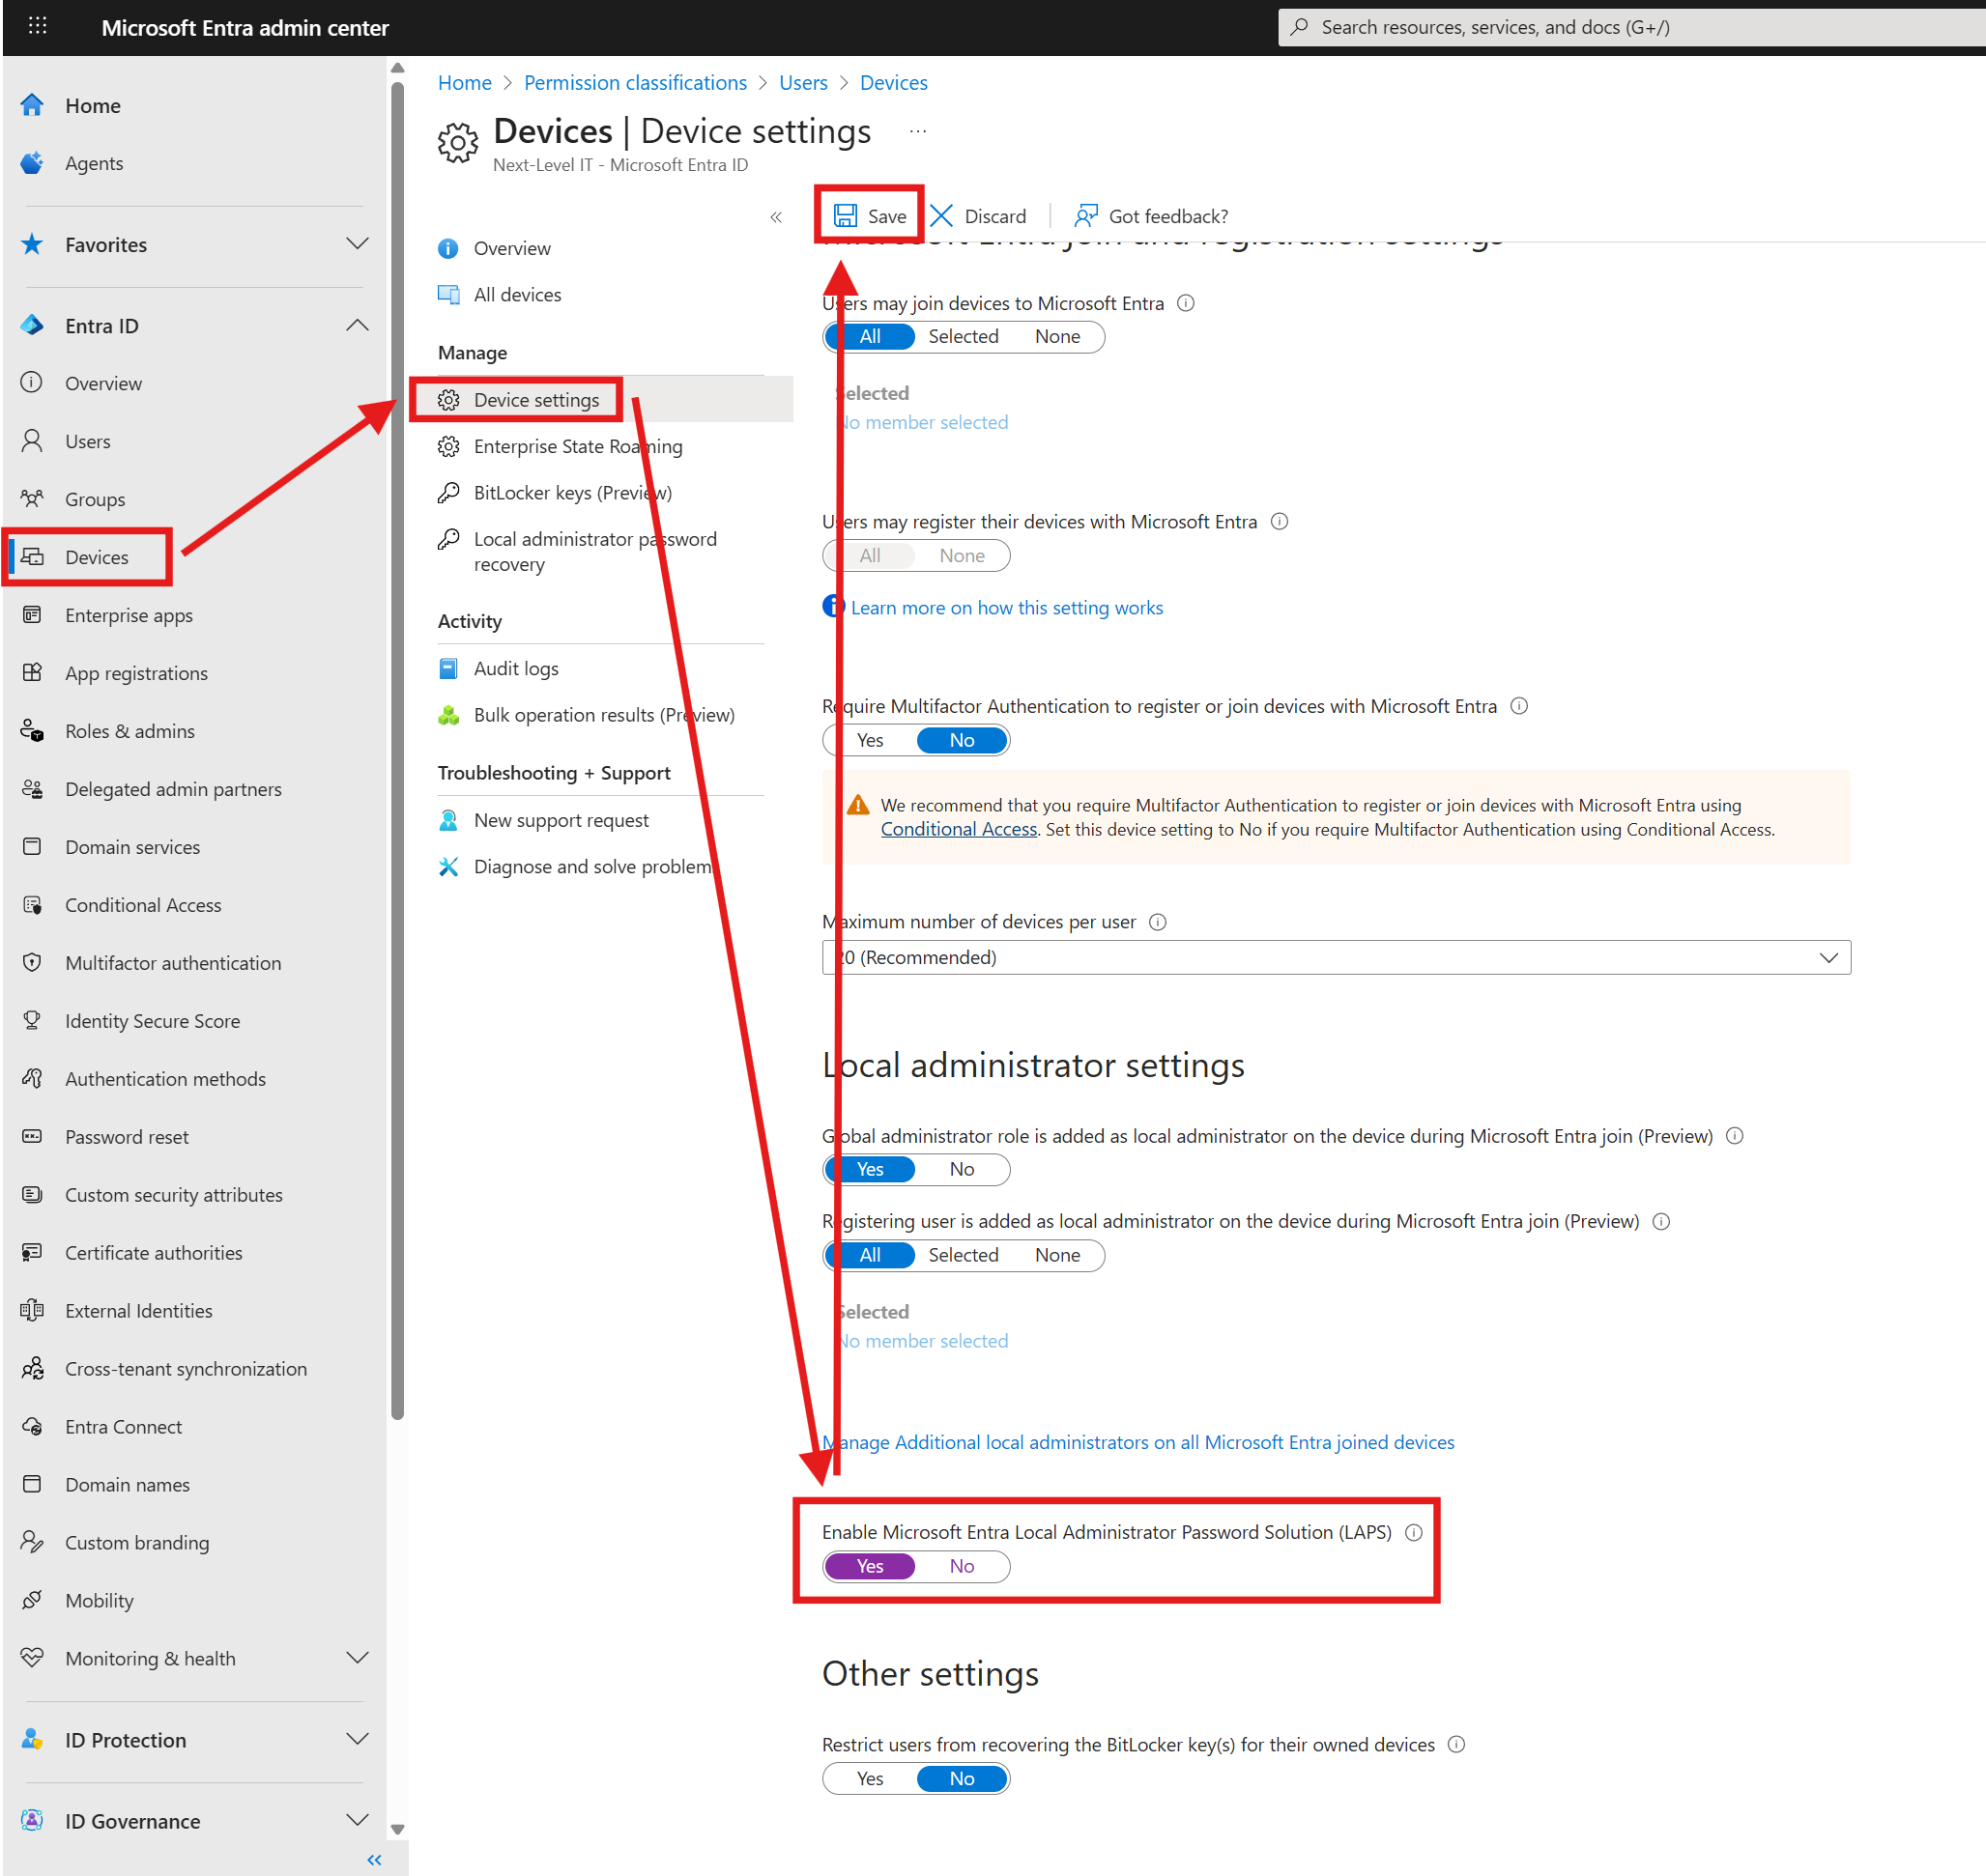This screenshot has width=1986, height=1876.
Task: Click the Multifactor authentication shield icon
Action: pos(32,963)
